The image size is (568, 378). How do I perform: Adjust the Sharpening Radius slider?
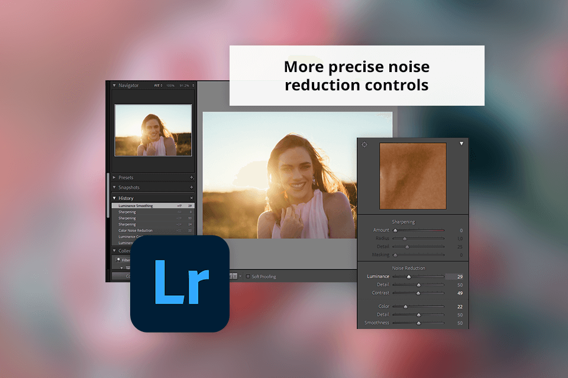(418, 239)
